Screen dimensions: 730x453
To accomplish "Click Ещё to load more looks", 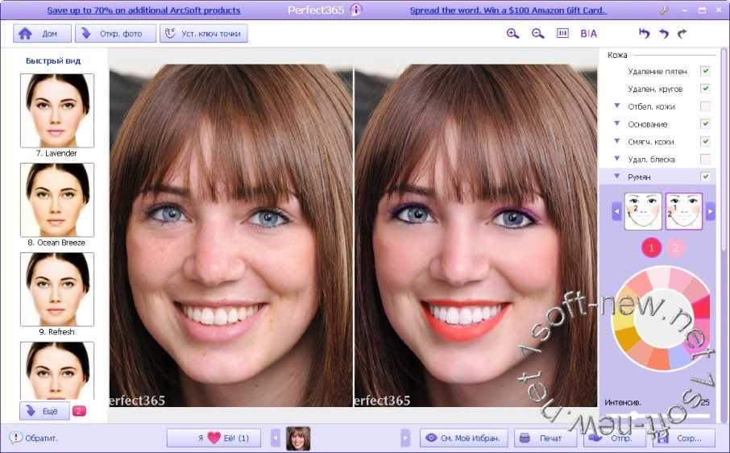I will click(44, 411).
